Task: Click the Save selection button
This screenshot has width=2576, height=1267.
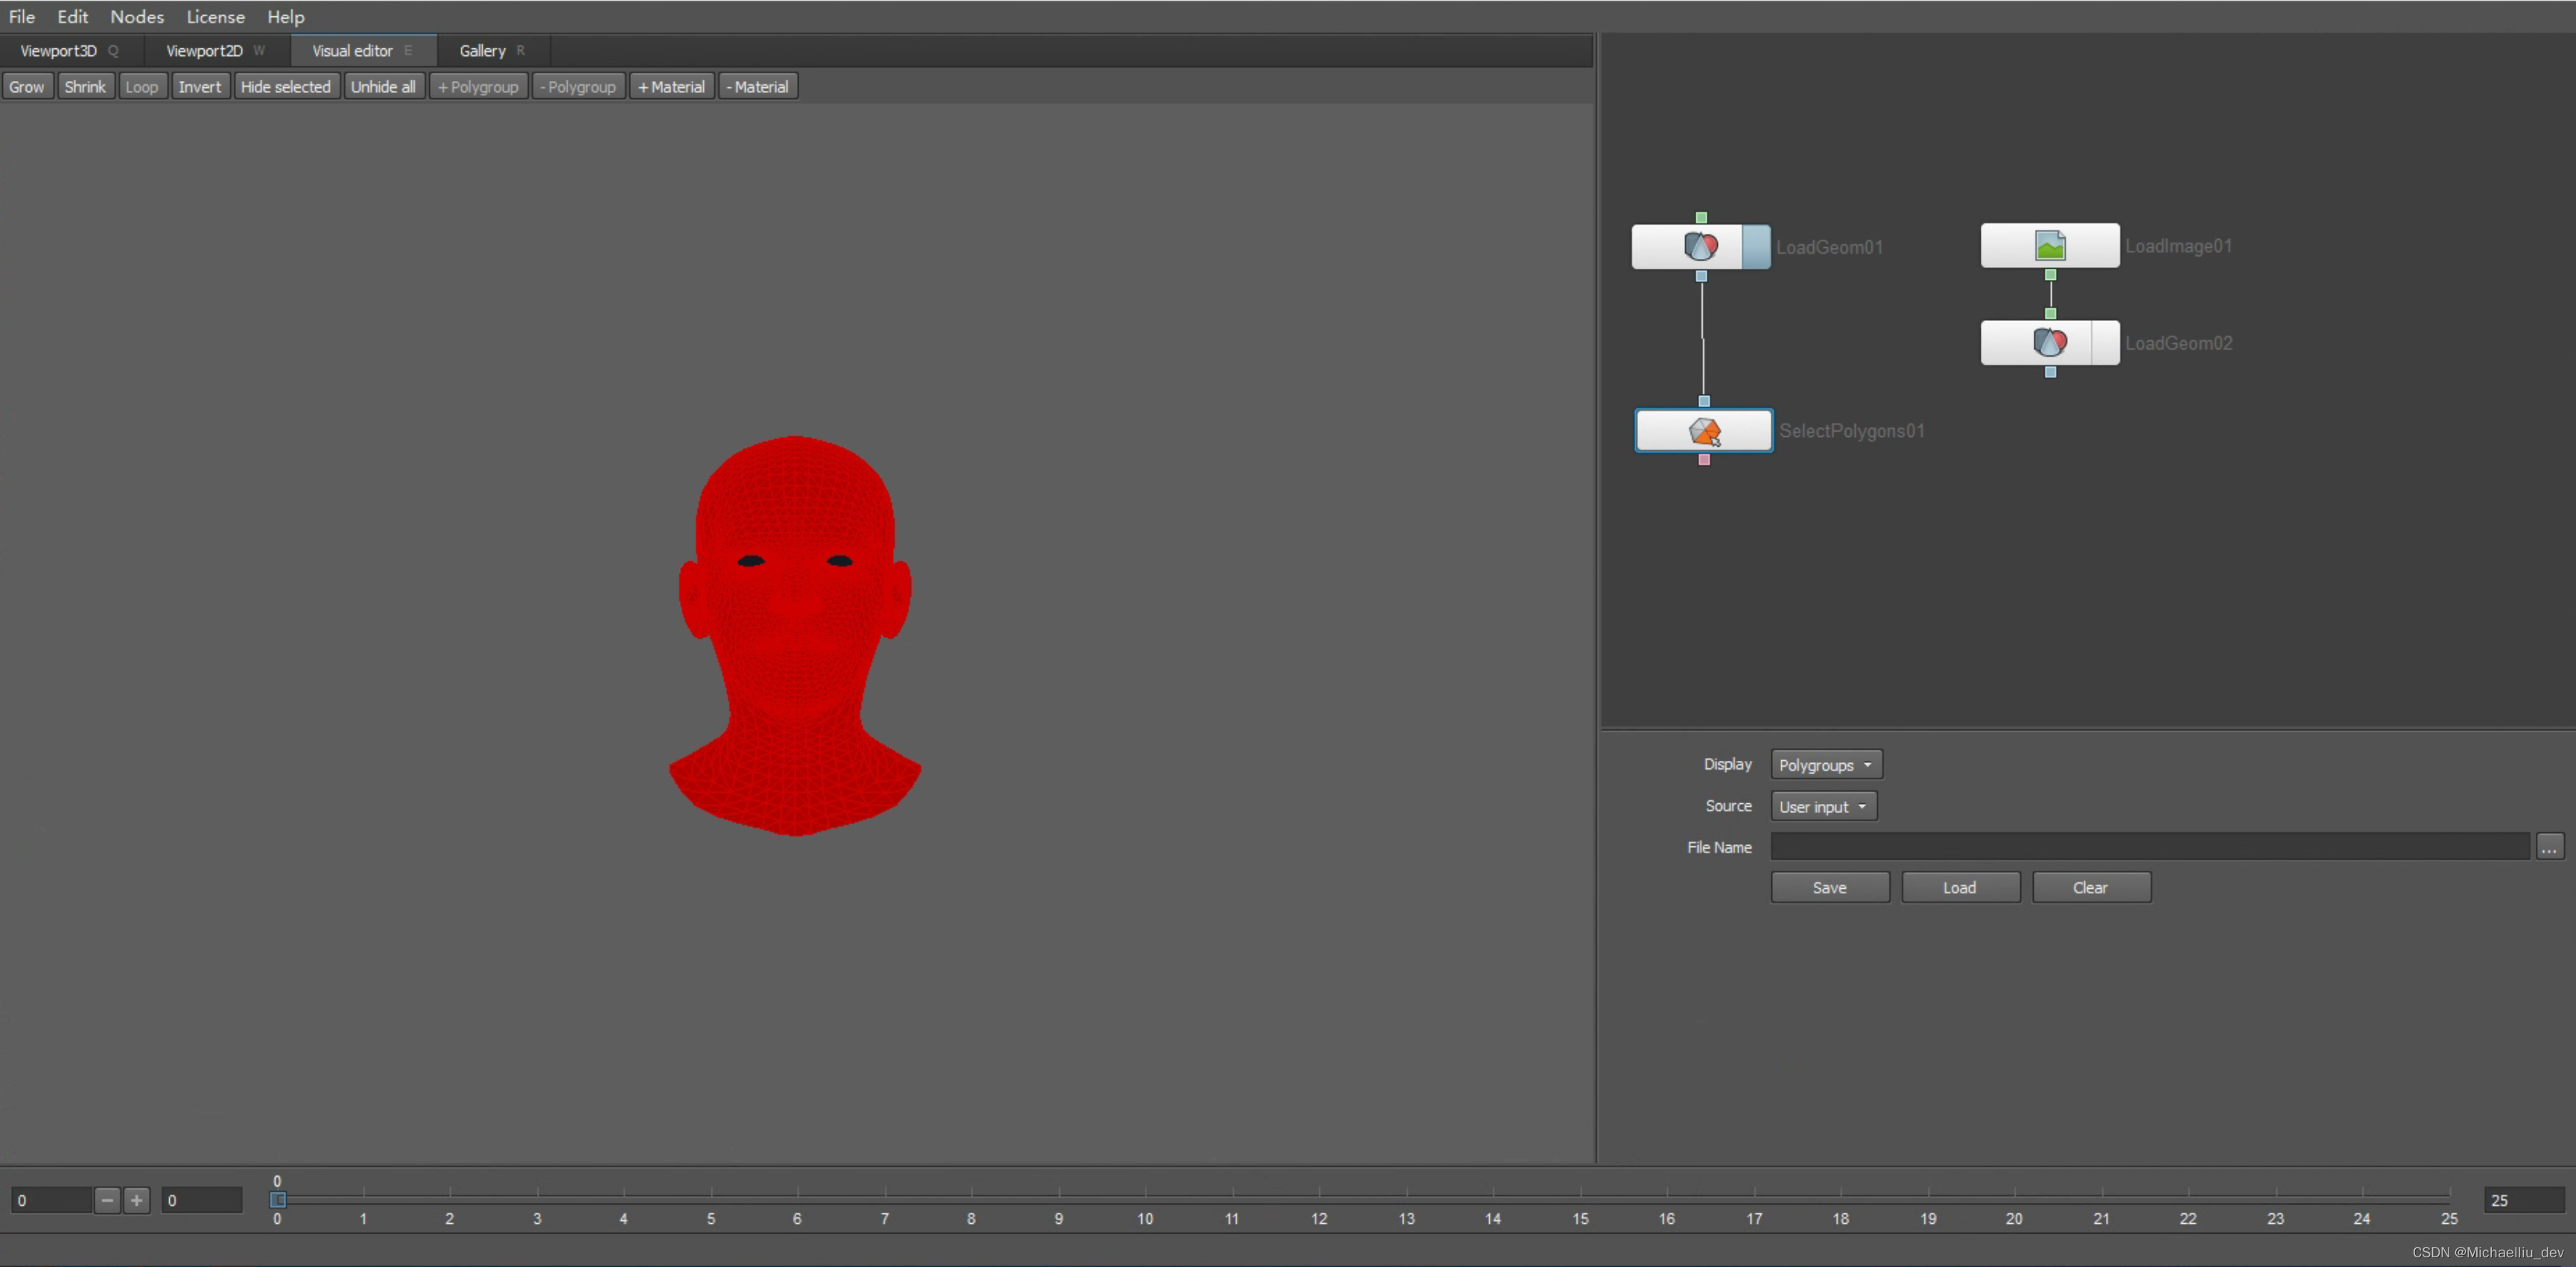Action: tap(1829, 887)
